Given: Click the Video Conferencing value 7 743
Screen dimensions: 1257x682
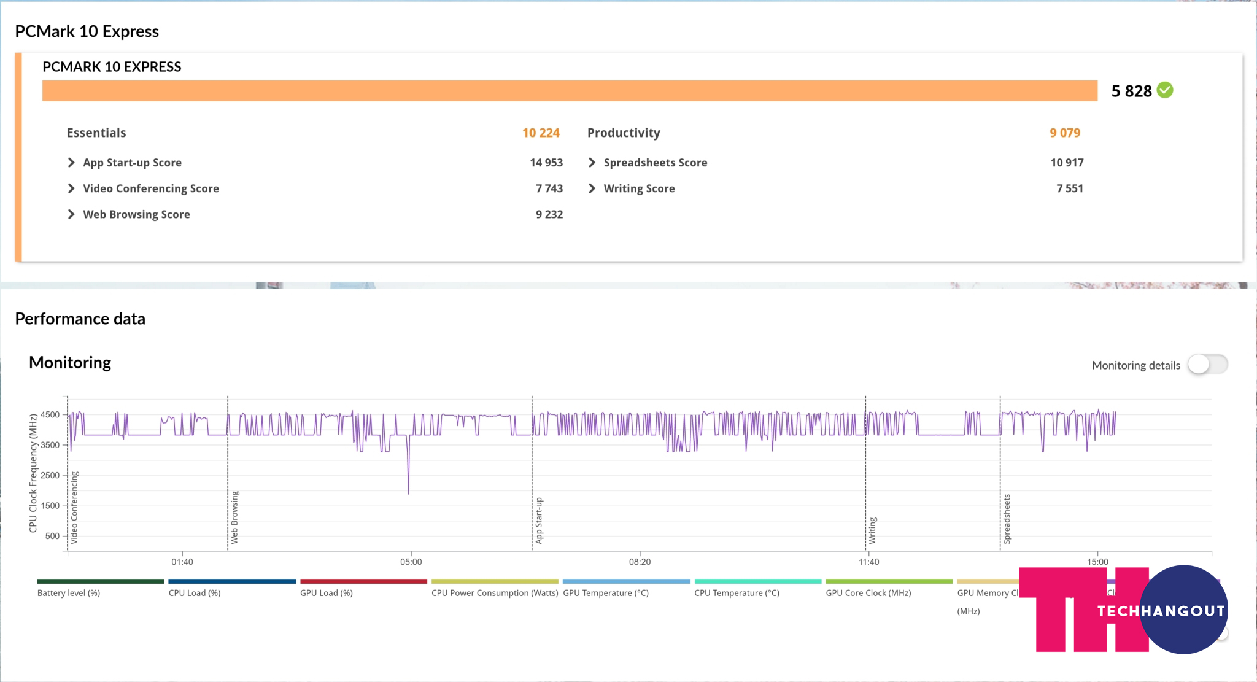Looking at the screenshot, I should [x=549, y=188].
